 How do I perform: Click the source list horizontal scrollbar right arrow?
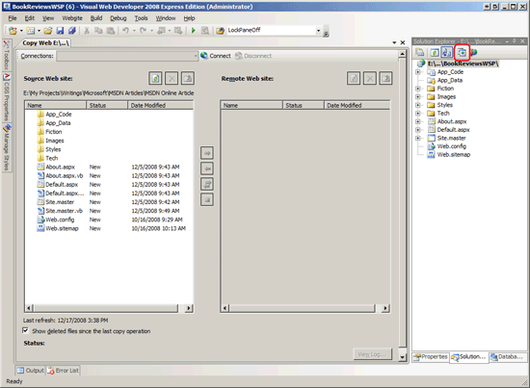pos(189,308)
